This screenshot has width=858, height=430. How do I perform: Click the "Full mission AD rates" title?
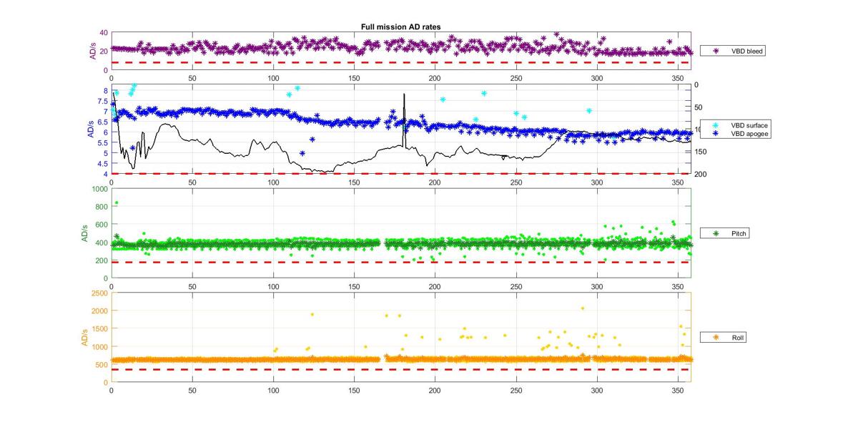(400, 26)
